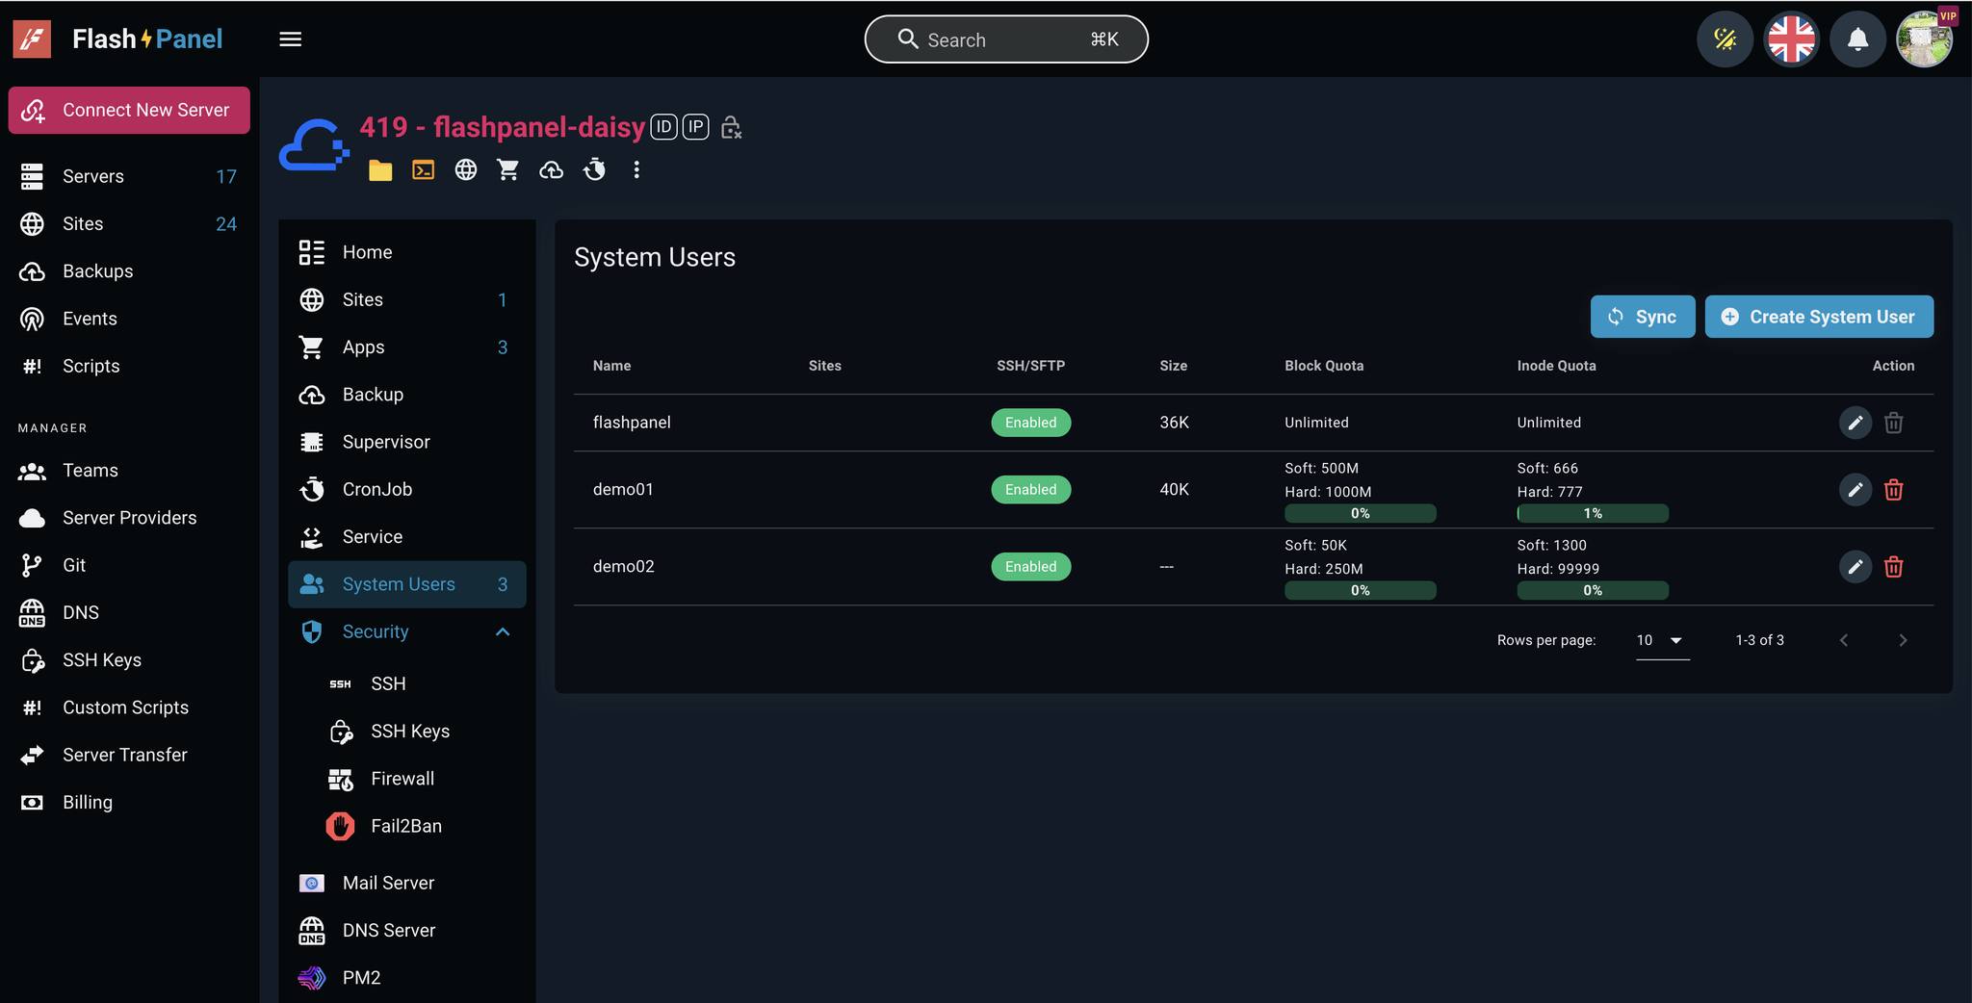
Task: Click the shopping cart apps icon in toolbar
Action: pos(508,170)
